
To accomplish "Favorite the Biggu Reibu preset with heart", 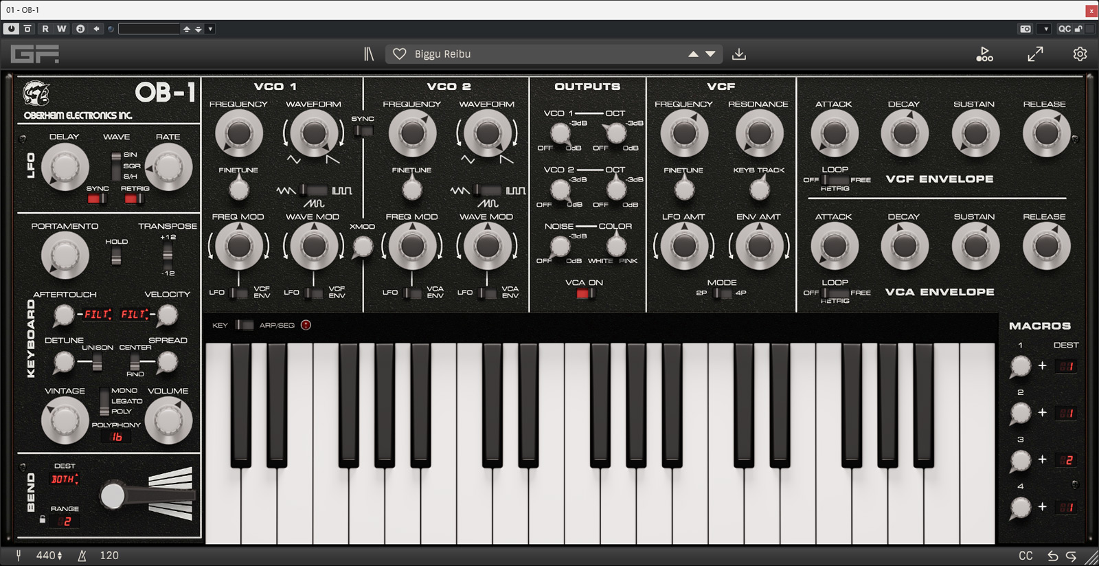I will 400,54.
